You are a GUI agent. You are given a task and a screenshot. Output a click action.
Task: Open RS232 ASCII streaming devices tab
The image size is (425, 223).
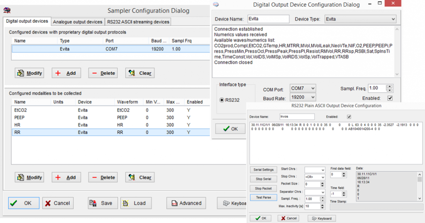[x=138, y=22]
